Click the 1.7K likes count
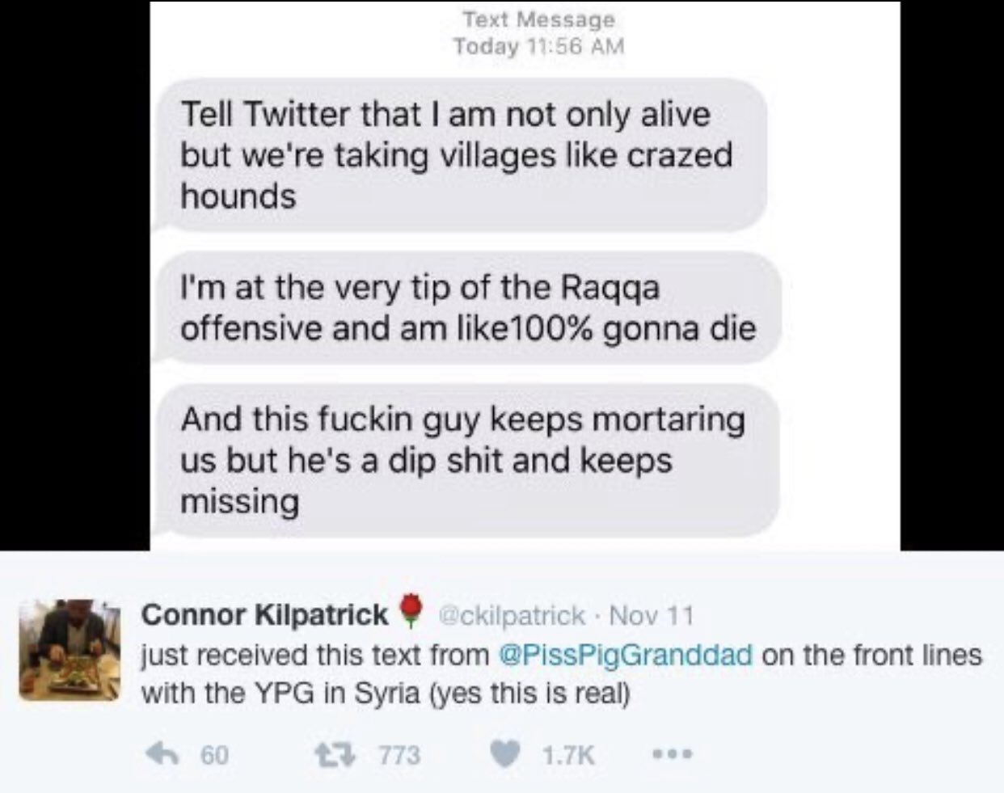 568,755
